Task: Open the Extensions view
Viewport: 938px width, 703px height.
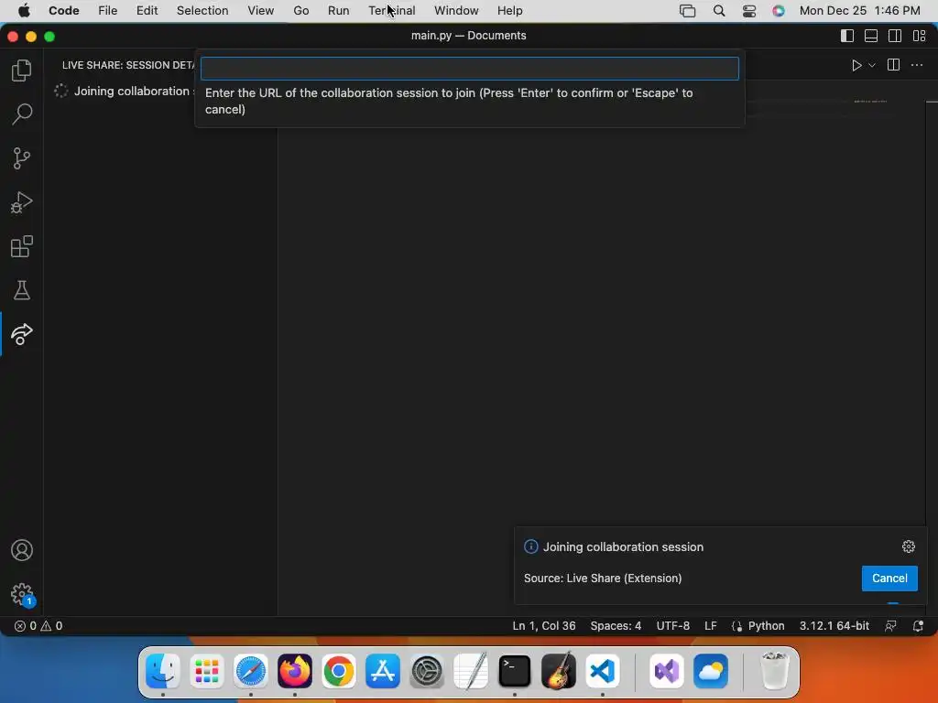Action: coord(22,246)
